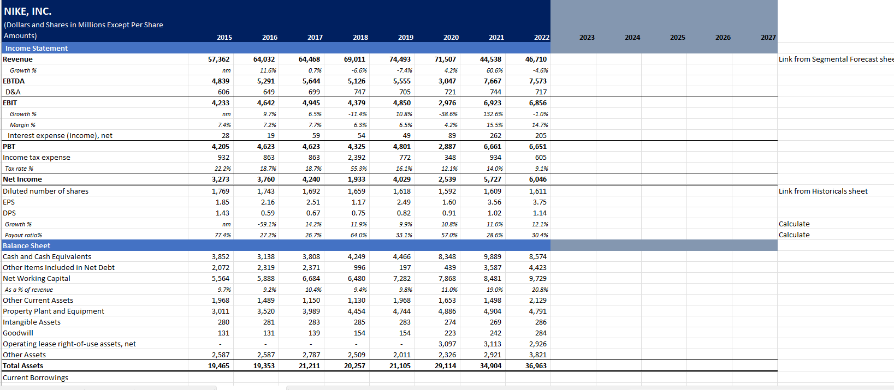Select Other Current Assets label

[38, 300]
